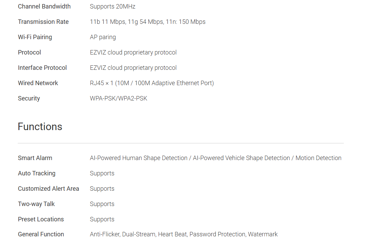This screenshot has height=252, width=366.
Task: Click the Wired Network label
Action: click(38, 83)
